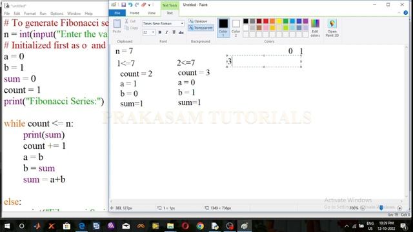Click the Redo arrow in Paint title bar
This screenshot has width=413, height=232.
point(137,5)
